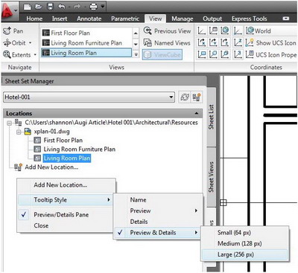Collapse the Resources folder tree node

pos(9,123)
